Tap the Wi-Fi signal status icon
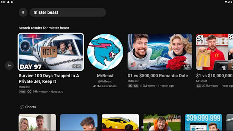The height and width of the screenshot is (131, 233). 226,2
